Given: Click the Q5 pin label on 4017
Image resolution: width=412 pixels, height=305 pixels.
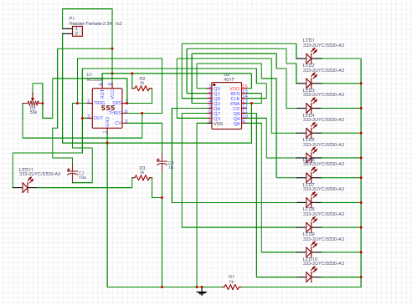Looking at the screenshot, I should pos(217,89).
